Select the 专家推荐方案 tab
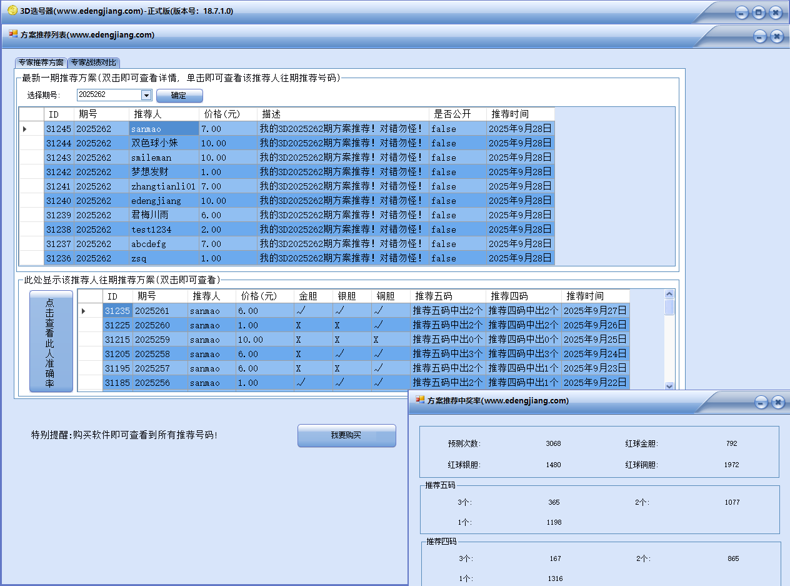This screenshot has width=790, height=586. point(41,63)
